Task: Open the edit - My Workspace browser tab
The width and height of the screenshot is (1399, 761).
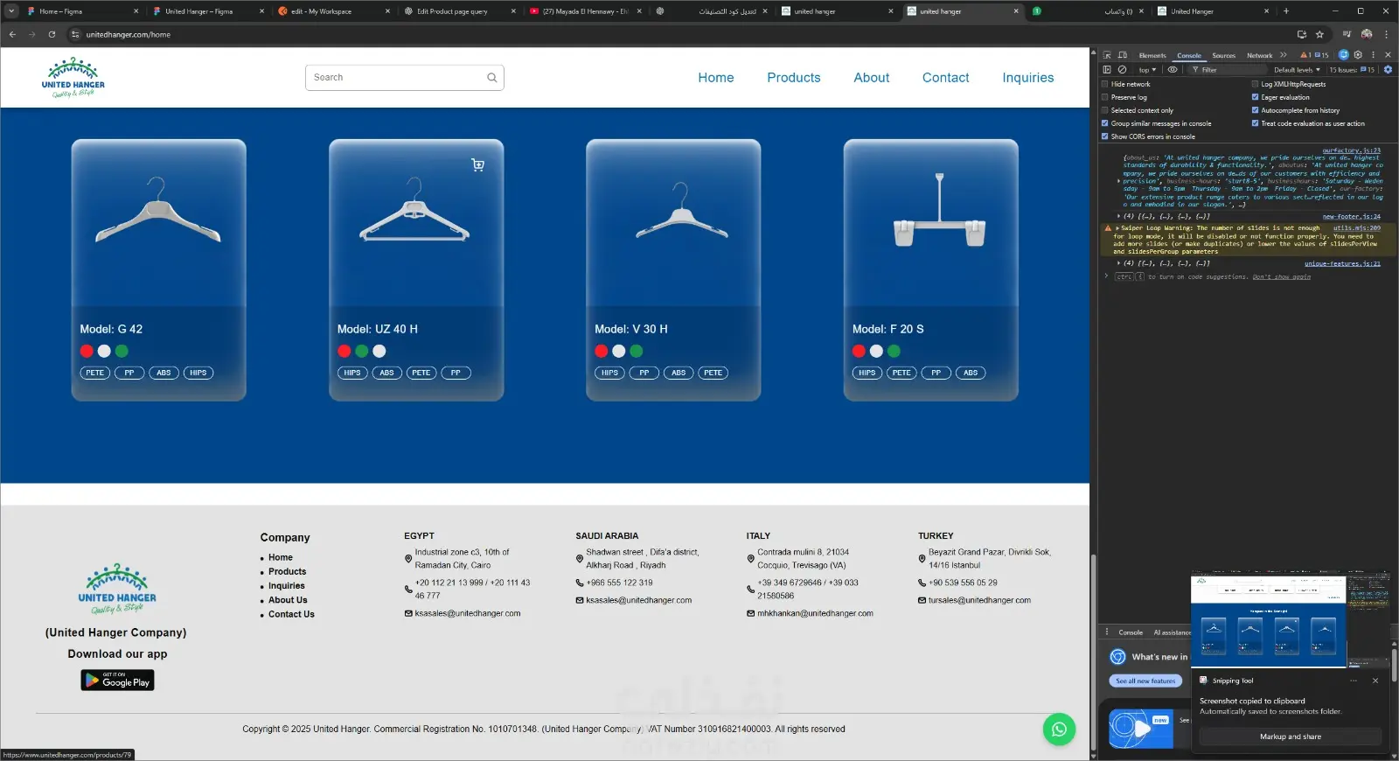Action: tap(332, 11)
